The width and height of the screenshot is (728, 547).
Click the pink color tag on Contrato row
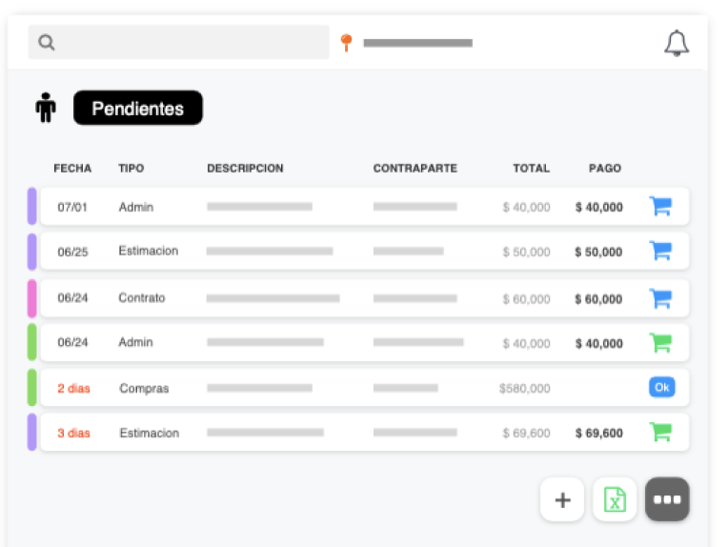[x=32, y=297]
